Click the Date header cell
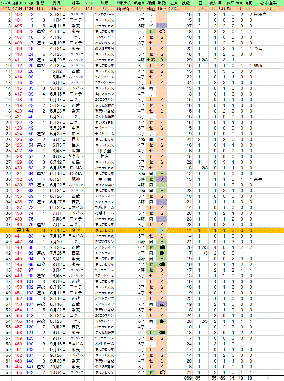 click(57, 9)
